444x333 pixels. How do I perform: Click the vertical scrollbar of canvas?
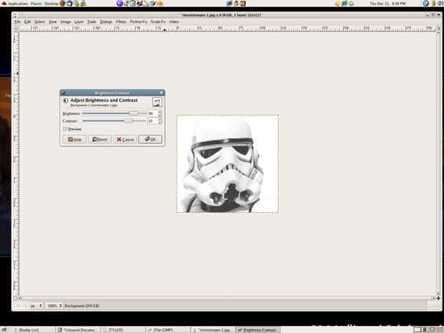click(x=438, y=163)
